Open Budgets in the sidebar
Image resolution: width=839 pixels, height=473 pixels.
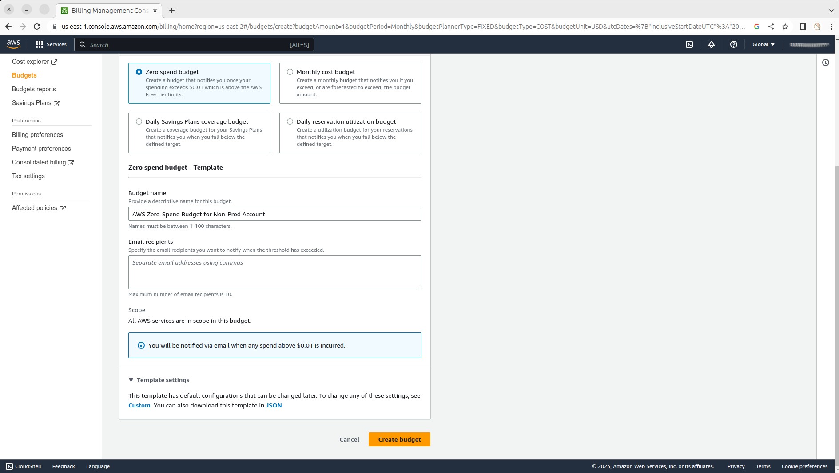pos(24,75)
